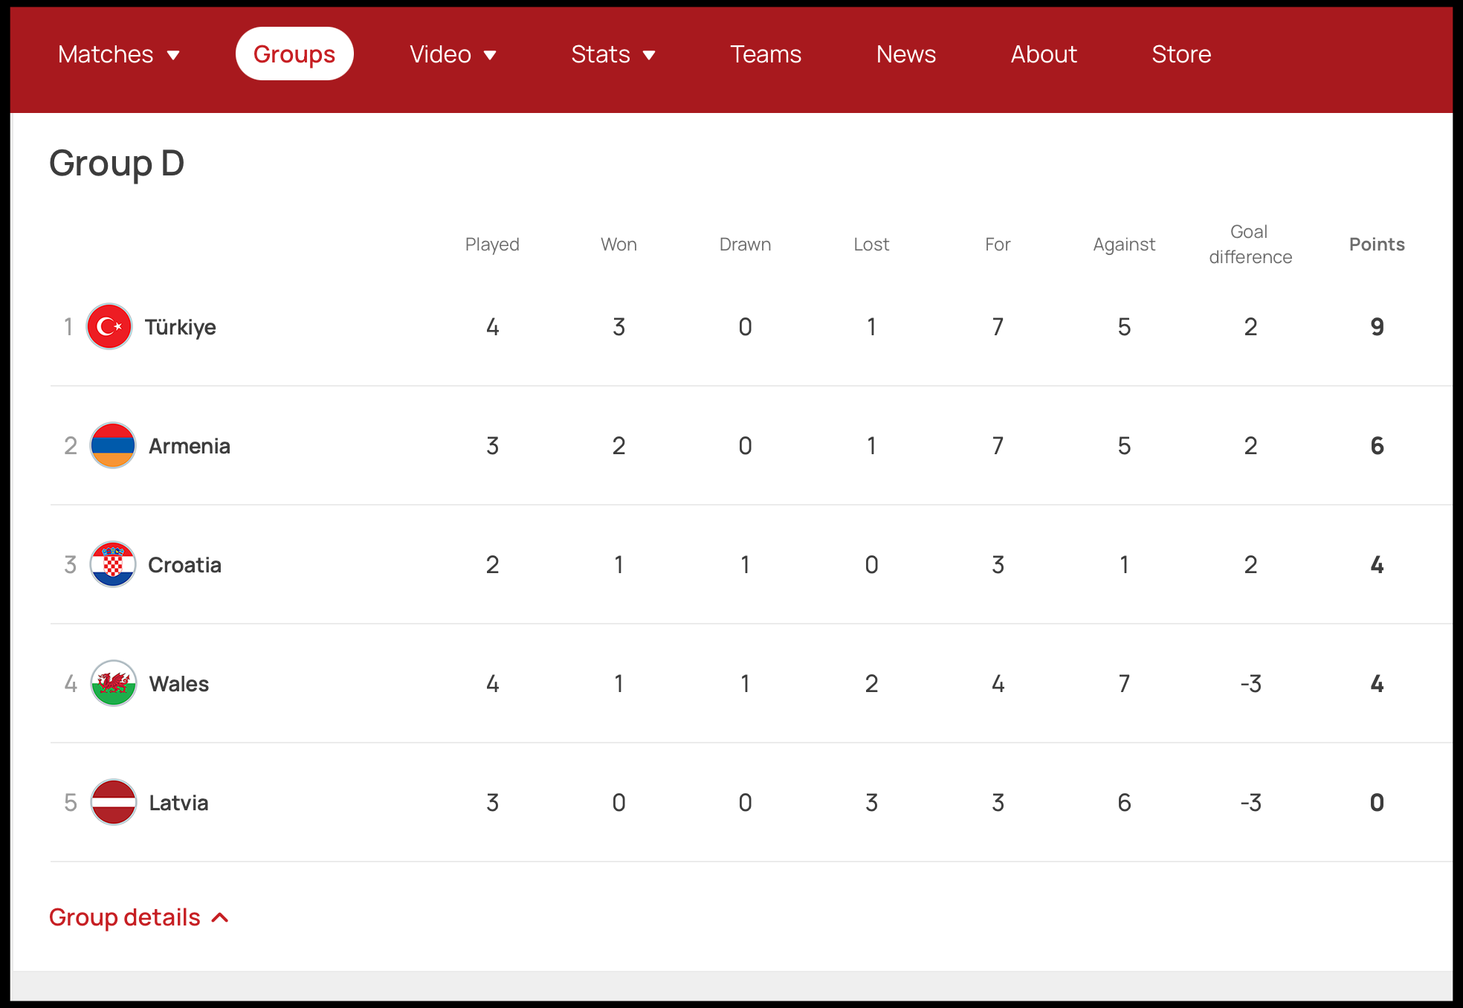This screenshot has width=1463, height=1008.
Task: Select the Groups tab
Action: pos(294,54)
